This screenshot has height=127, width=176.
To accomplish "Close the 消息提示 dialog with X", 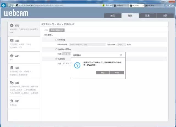I will point(121,55).
